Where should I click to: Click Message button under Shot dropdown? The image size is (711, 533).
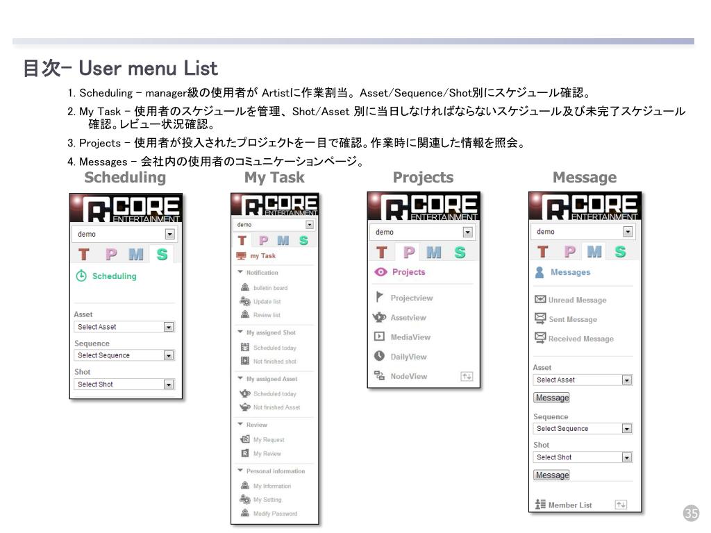click(x=551, y=475)
